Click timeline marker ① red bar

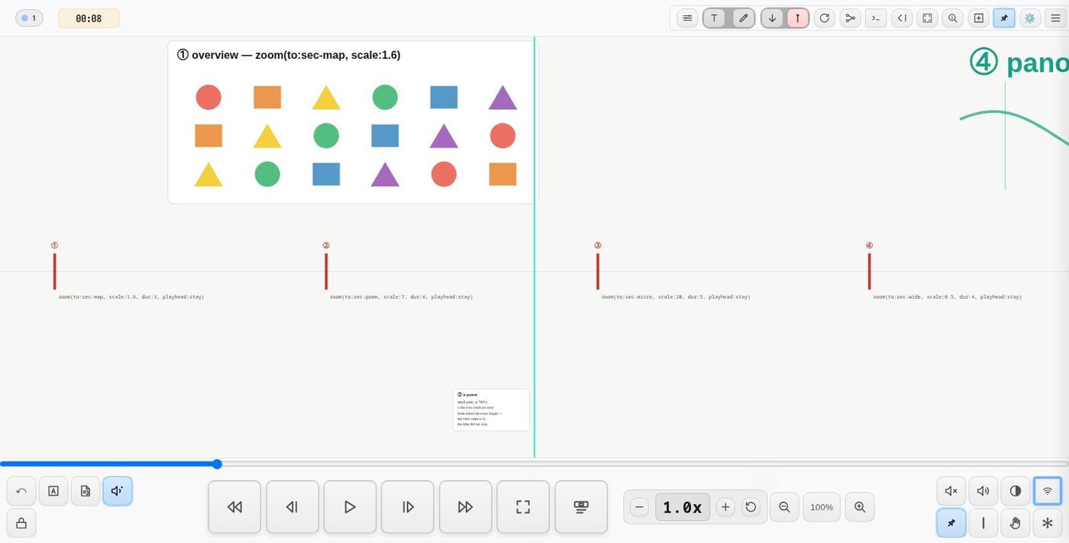click(x=54, y=271)
